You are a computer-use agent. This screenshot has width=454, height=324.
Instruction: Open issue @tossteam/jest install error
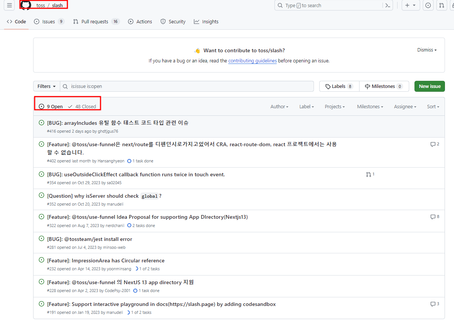tap(90, 239)
